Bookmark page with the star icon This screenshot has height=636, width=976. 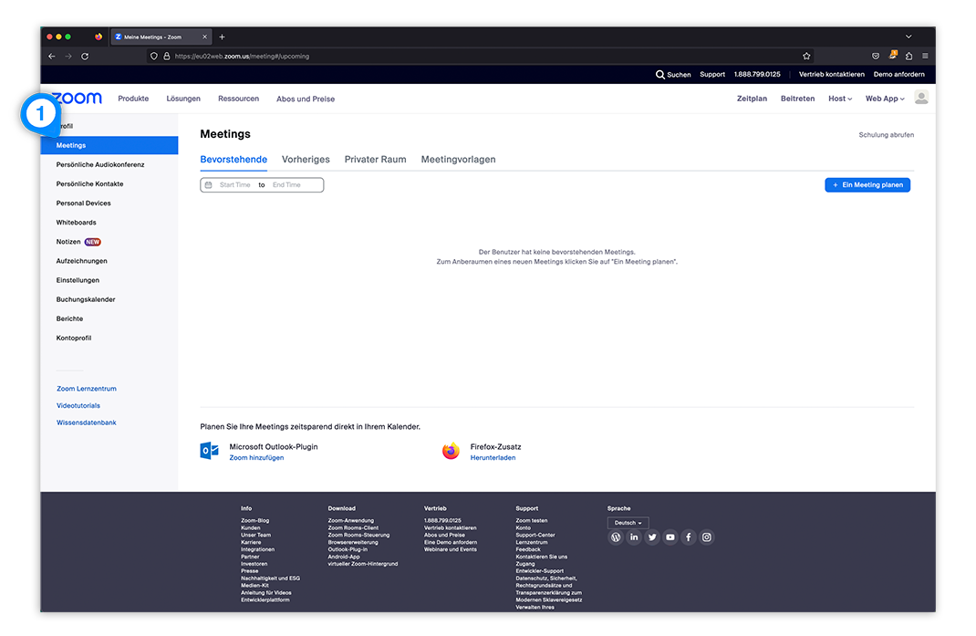coord(806,56)
